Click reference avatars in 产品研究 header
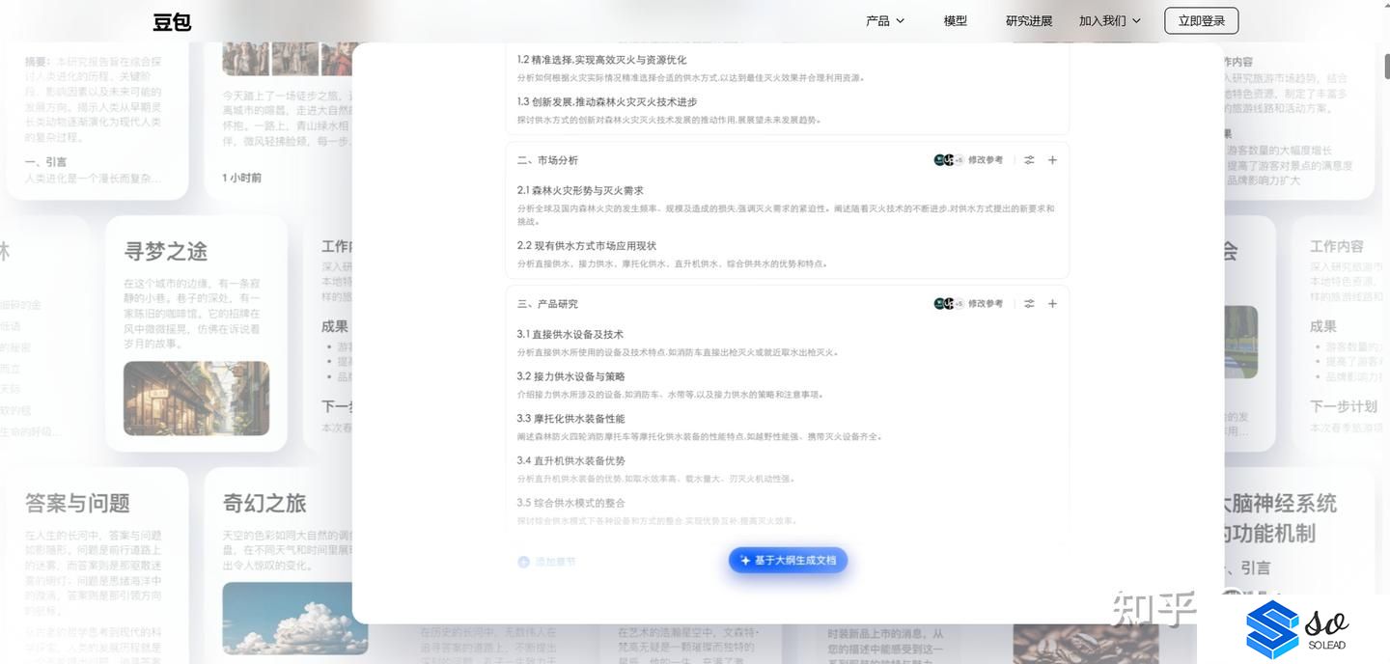This screenshot has width=1390, height=664. [x=948, y=304]
